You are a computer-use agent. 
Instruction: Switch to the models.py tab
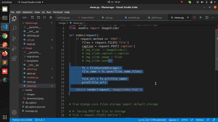134,18
